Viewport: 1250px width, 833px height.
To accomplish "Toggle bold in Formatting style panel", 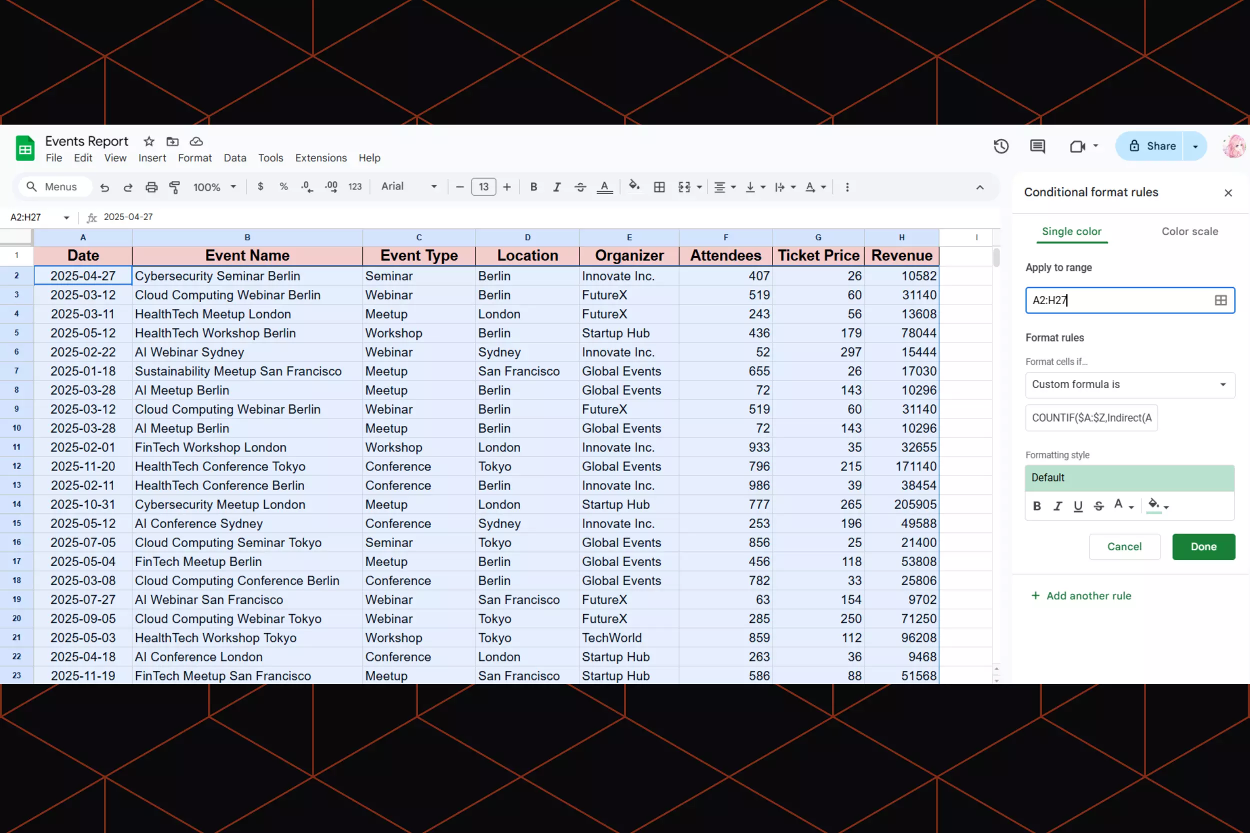I will coord(1036,506).
